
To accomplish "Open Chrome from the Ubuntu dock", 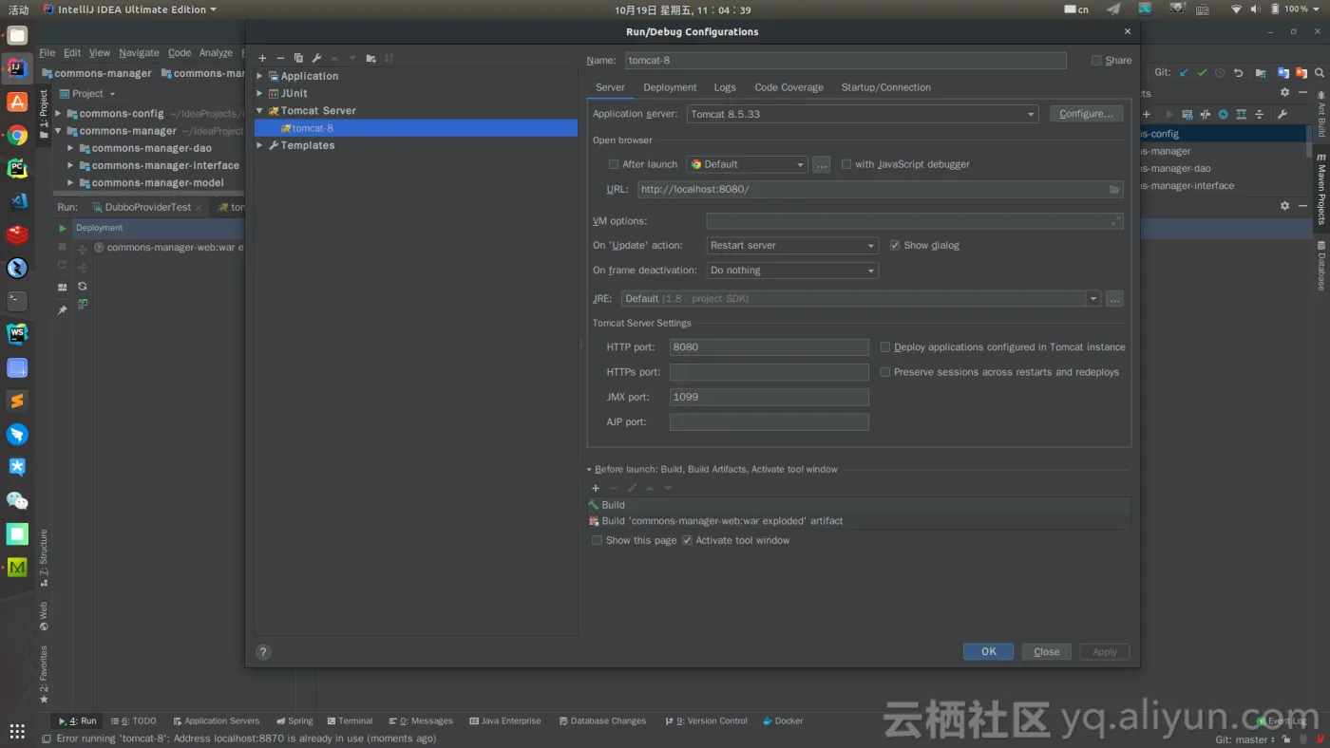I will [x=17, y=135].
